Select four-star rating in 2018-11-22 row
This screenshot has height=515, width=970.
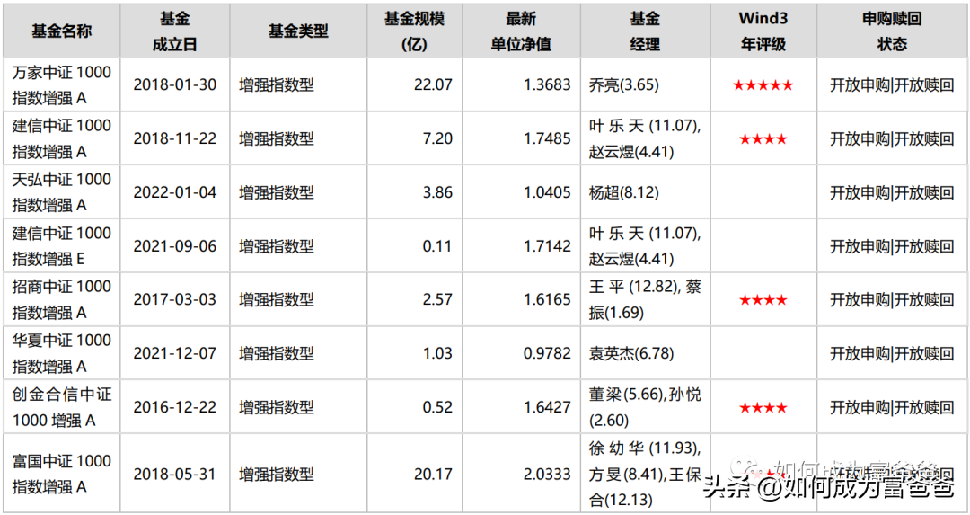[x=763, y=139]
